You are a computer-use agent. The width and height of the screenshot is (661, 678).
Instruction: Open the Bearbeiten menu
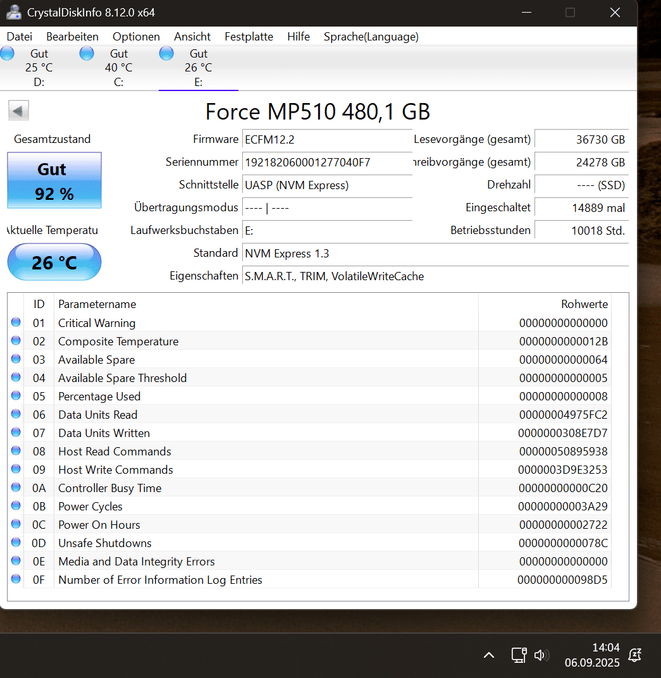72,37
